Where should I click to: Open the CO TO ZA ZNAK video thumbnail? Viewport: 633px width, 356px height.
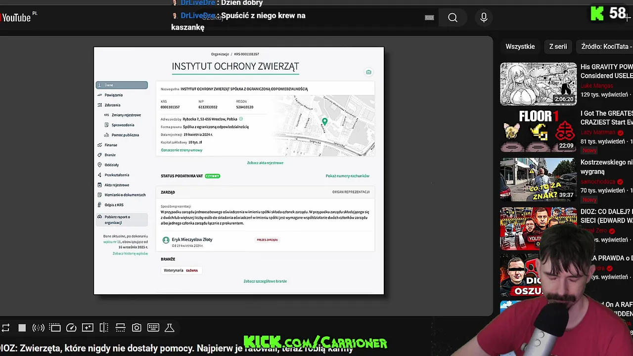pos(538,179)
